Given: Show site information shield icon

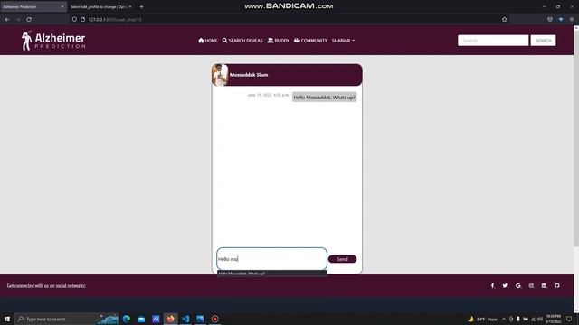Looking at the screenshot, I should (x=74, y=19).
